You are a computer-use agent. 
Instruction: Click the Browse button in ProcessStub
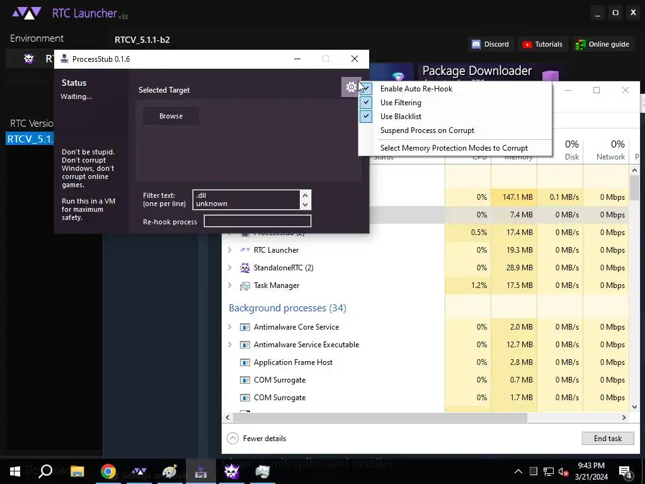point(171,116)
